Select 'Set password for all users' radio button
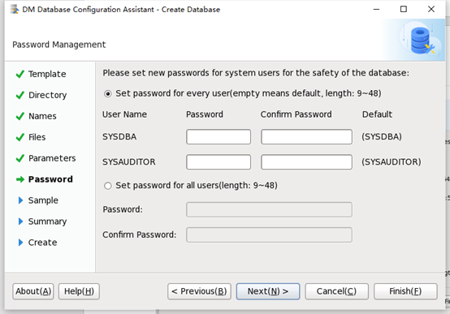The height and width of the screenshot is (314, 450). tap(108, 186)
